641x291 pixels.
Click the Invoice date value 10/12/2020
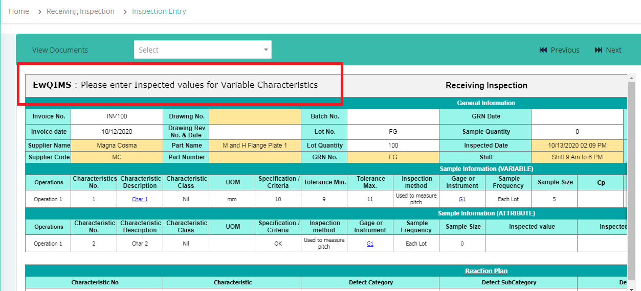pos(117,132)
